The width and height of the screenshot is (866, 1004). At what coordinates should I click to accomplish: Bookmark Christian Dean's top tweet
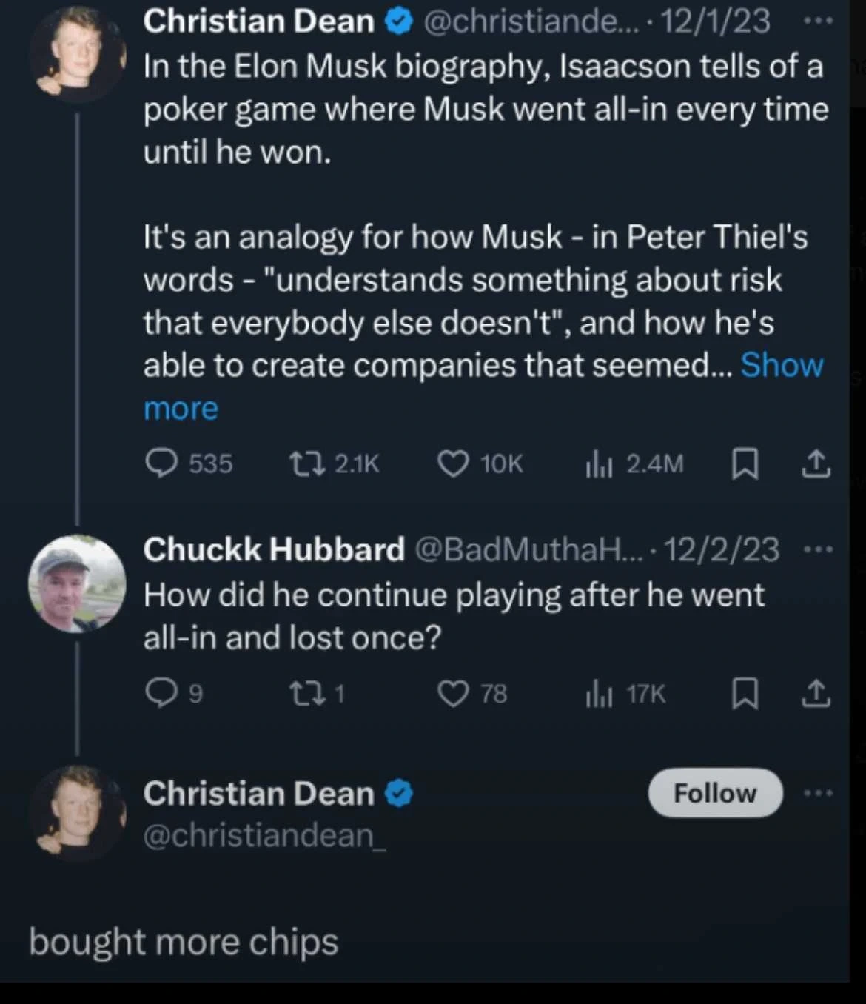click(x=744, y=463)
